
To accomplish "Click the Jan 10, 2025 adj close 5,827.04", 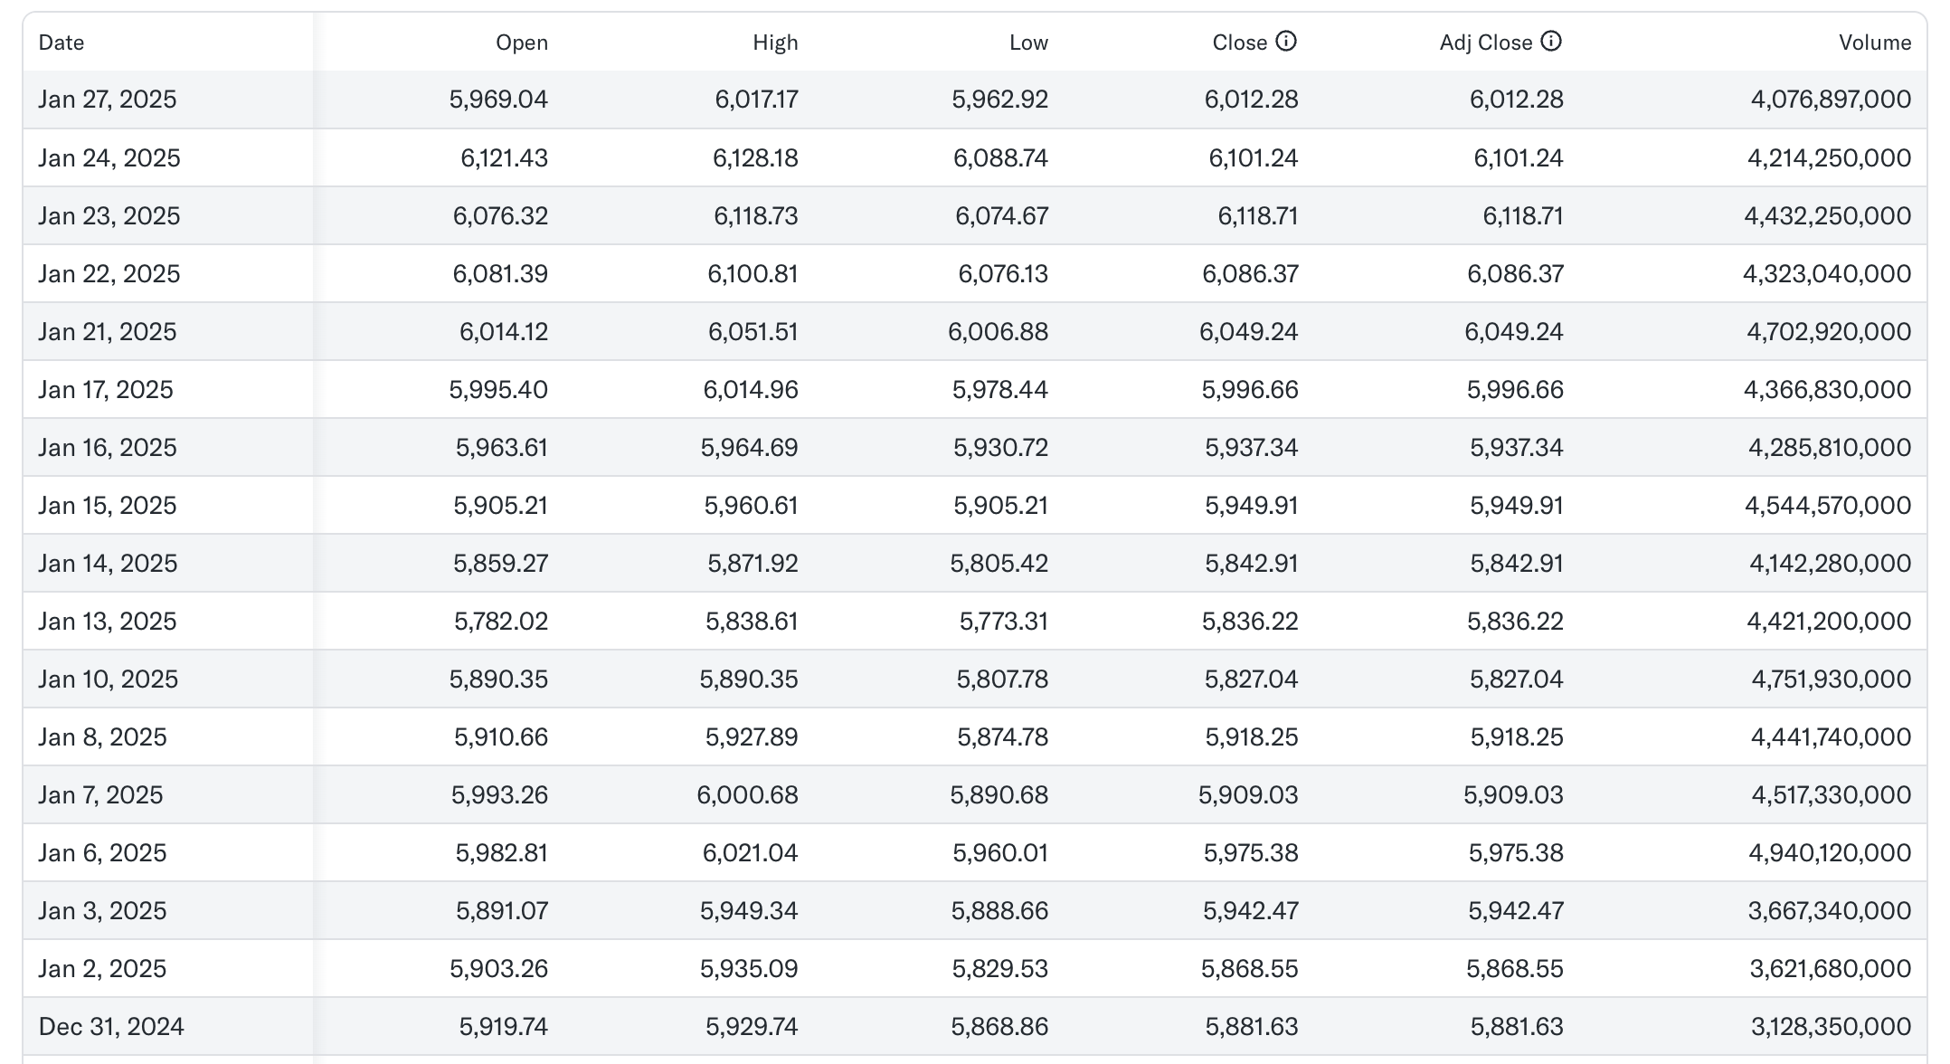I will click(x=1516, y=679).
